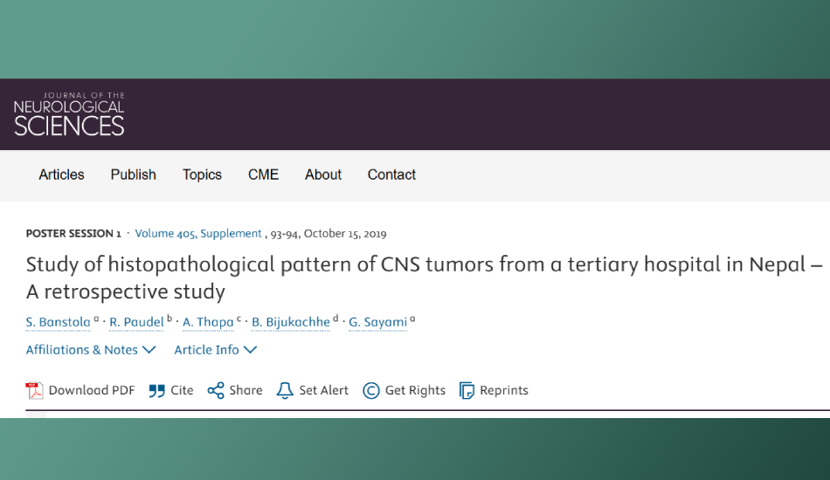
Task: Click the quotation mark Cite icon
Action: pos(156,391)
